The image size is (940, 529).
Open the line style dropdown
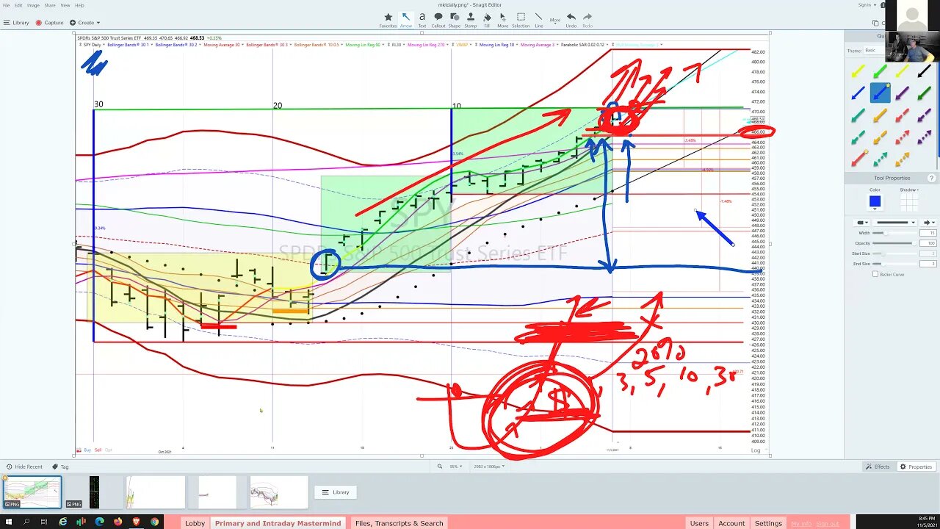894,222
